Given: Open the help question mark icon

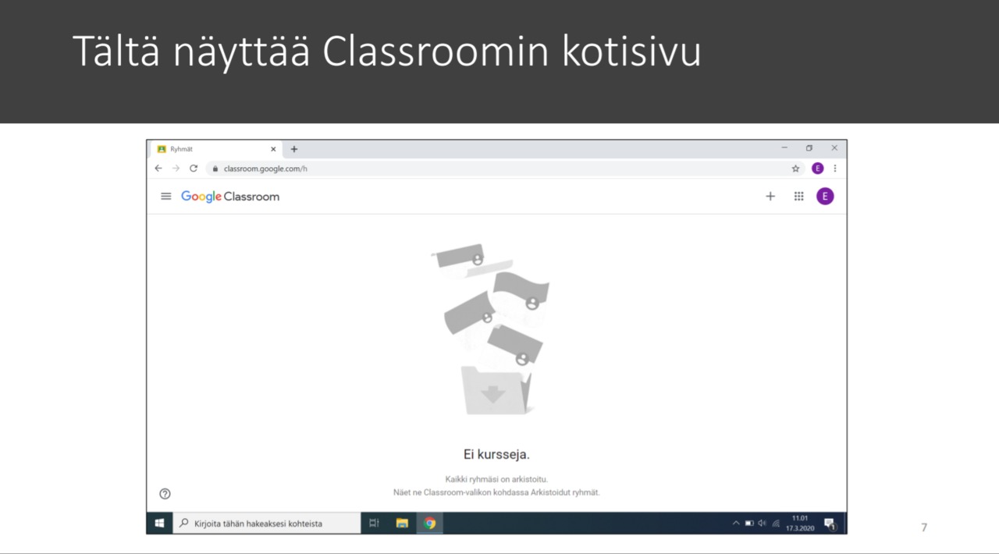Looking at the screenshot, I should pos(165,493).
